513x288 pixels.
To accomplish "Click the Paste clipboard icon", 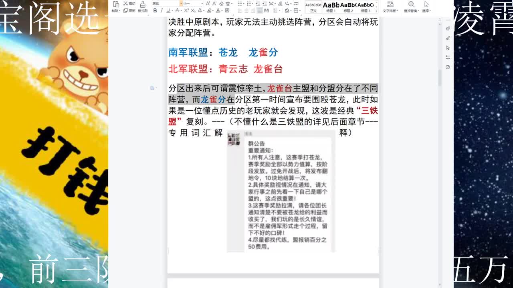I will tap(116, 4).
